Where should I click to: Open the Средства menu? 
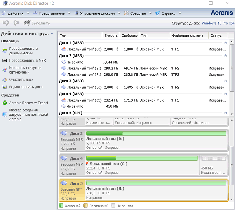click(x=138, y=13)
